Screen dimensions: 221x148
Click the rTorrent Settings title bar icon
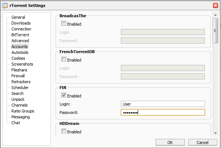[x=5, y=5]
